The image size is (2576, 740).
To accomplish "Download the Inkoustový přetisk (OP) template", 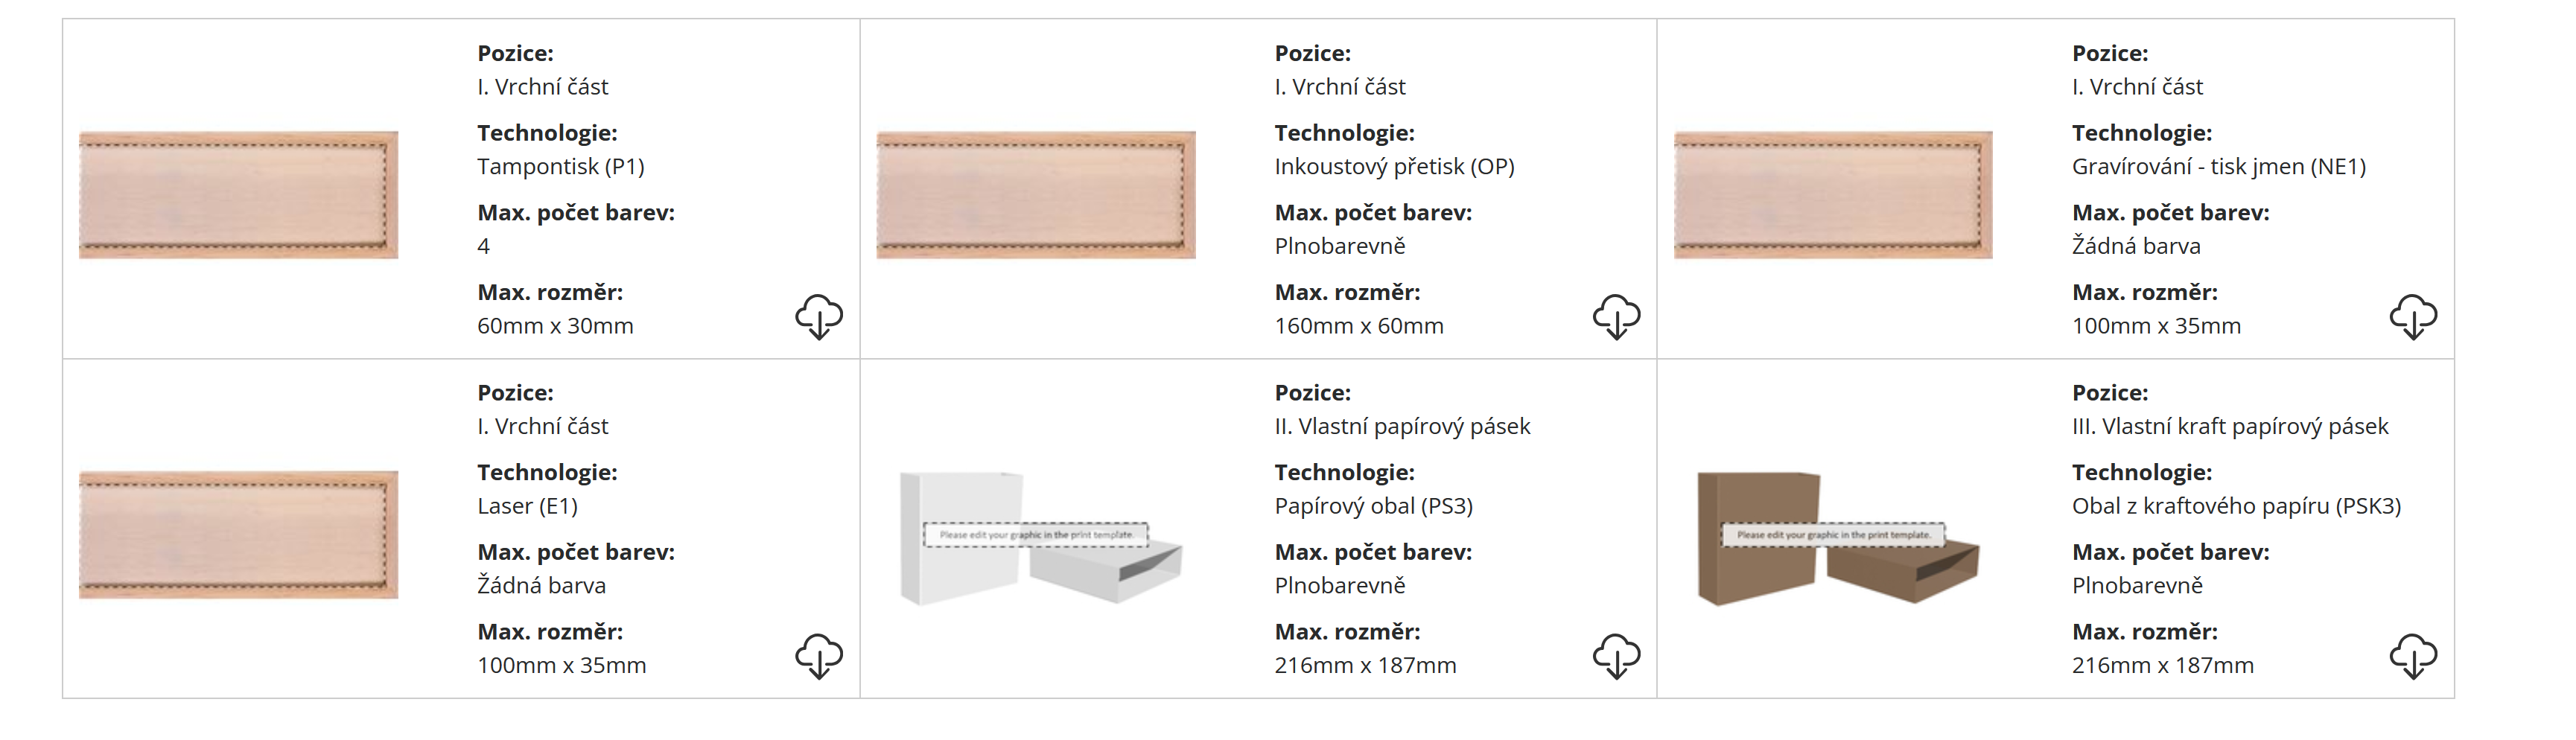I will 1616,317.
